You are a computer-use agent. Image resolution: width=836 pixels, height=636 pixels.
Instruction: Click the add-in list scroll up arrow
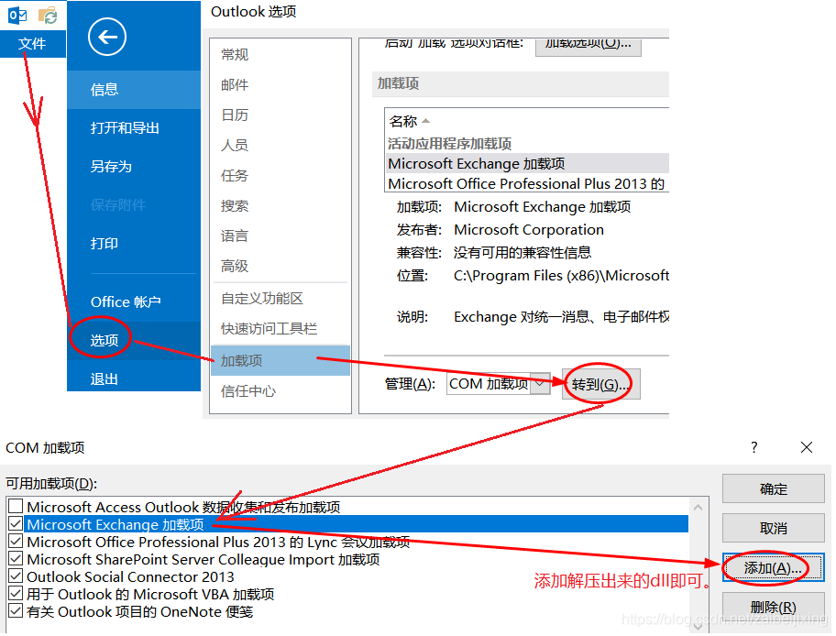pos(698,508)
